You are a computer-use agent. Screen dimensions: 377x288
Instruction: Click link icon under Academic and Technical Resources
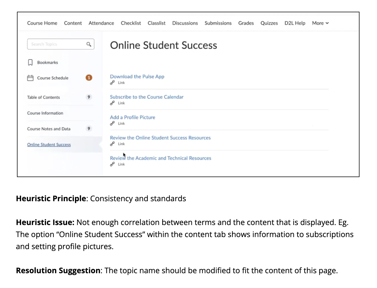(x=112, y=164)
